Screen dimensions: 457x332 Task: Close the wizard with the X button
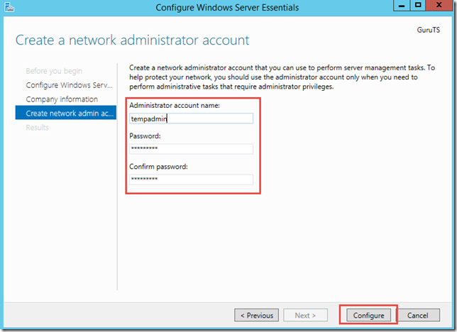pos(439,6)
